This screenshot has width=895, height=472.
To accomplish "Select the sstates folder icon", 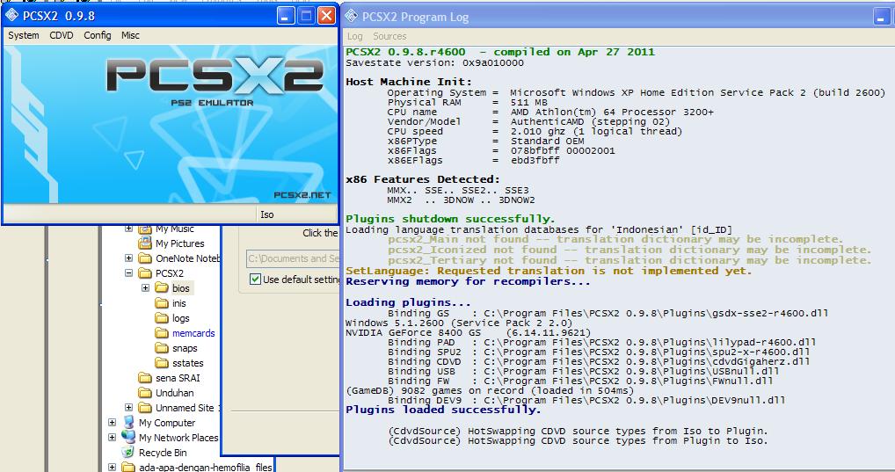I will pos(162,362).
